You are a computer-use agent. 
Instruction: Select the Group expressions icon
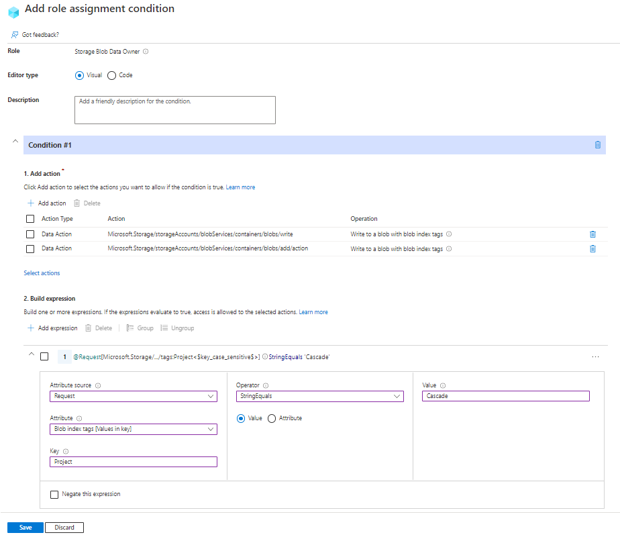pos(130,328)
